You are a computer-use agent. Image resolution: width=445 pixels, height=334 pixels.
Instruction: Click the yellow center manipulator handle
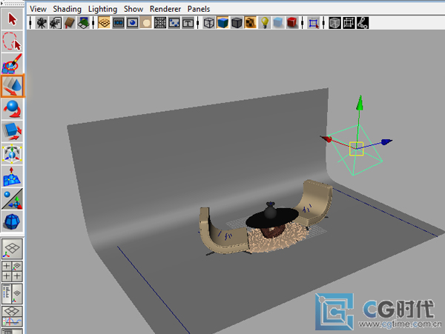[x=356, y=149]
